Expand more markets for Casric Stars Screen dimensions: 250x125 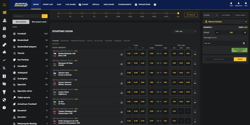(x=195, y=92)
